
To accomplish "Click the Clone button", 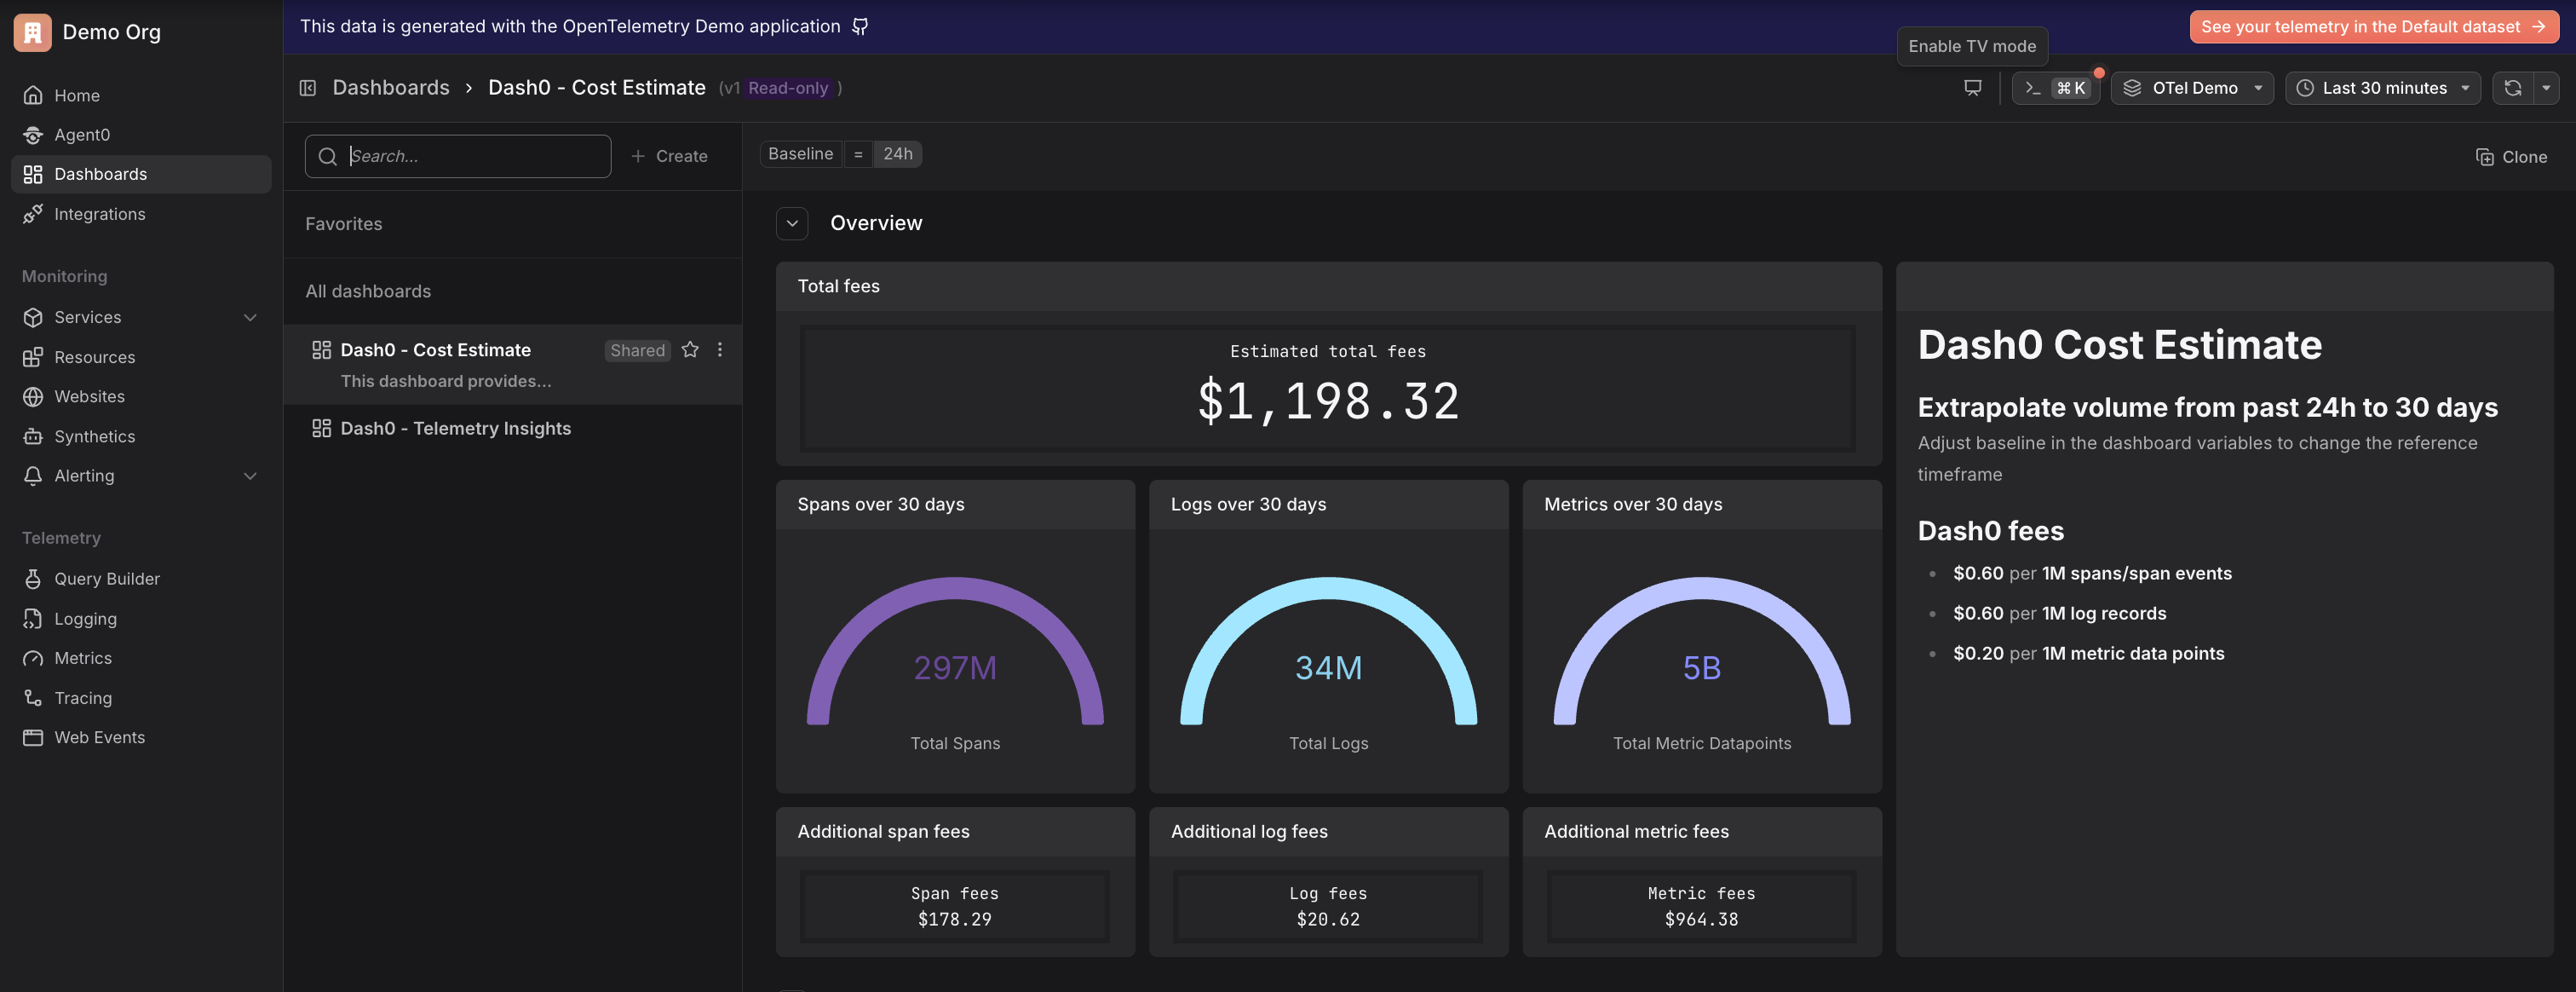I will pos(2511,157).
